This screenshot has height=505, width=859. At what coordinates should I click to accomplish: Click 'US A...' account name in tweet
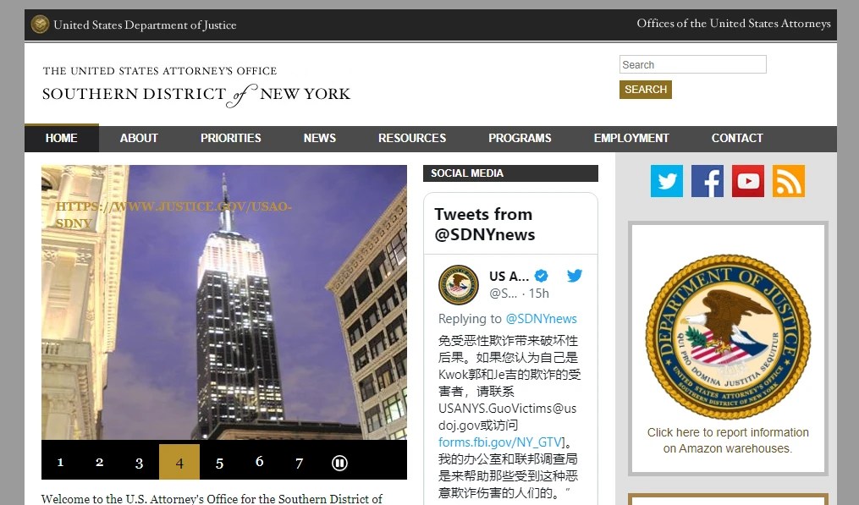tap(509, 276)
